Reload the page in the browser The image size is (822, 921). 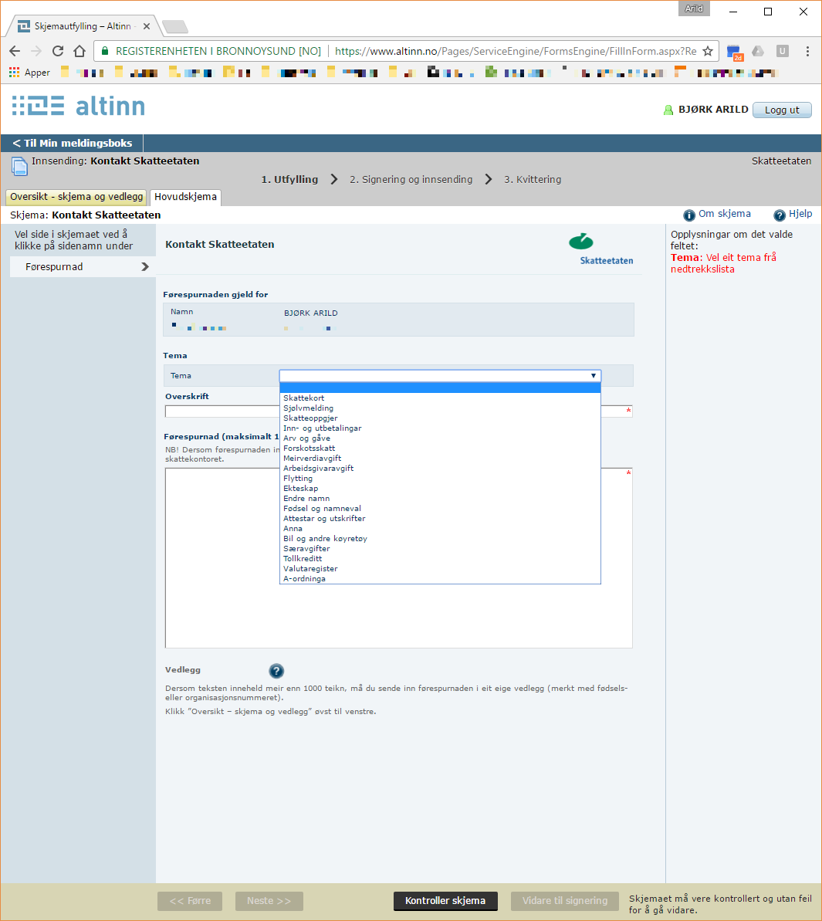[58, 51]
